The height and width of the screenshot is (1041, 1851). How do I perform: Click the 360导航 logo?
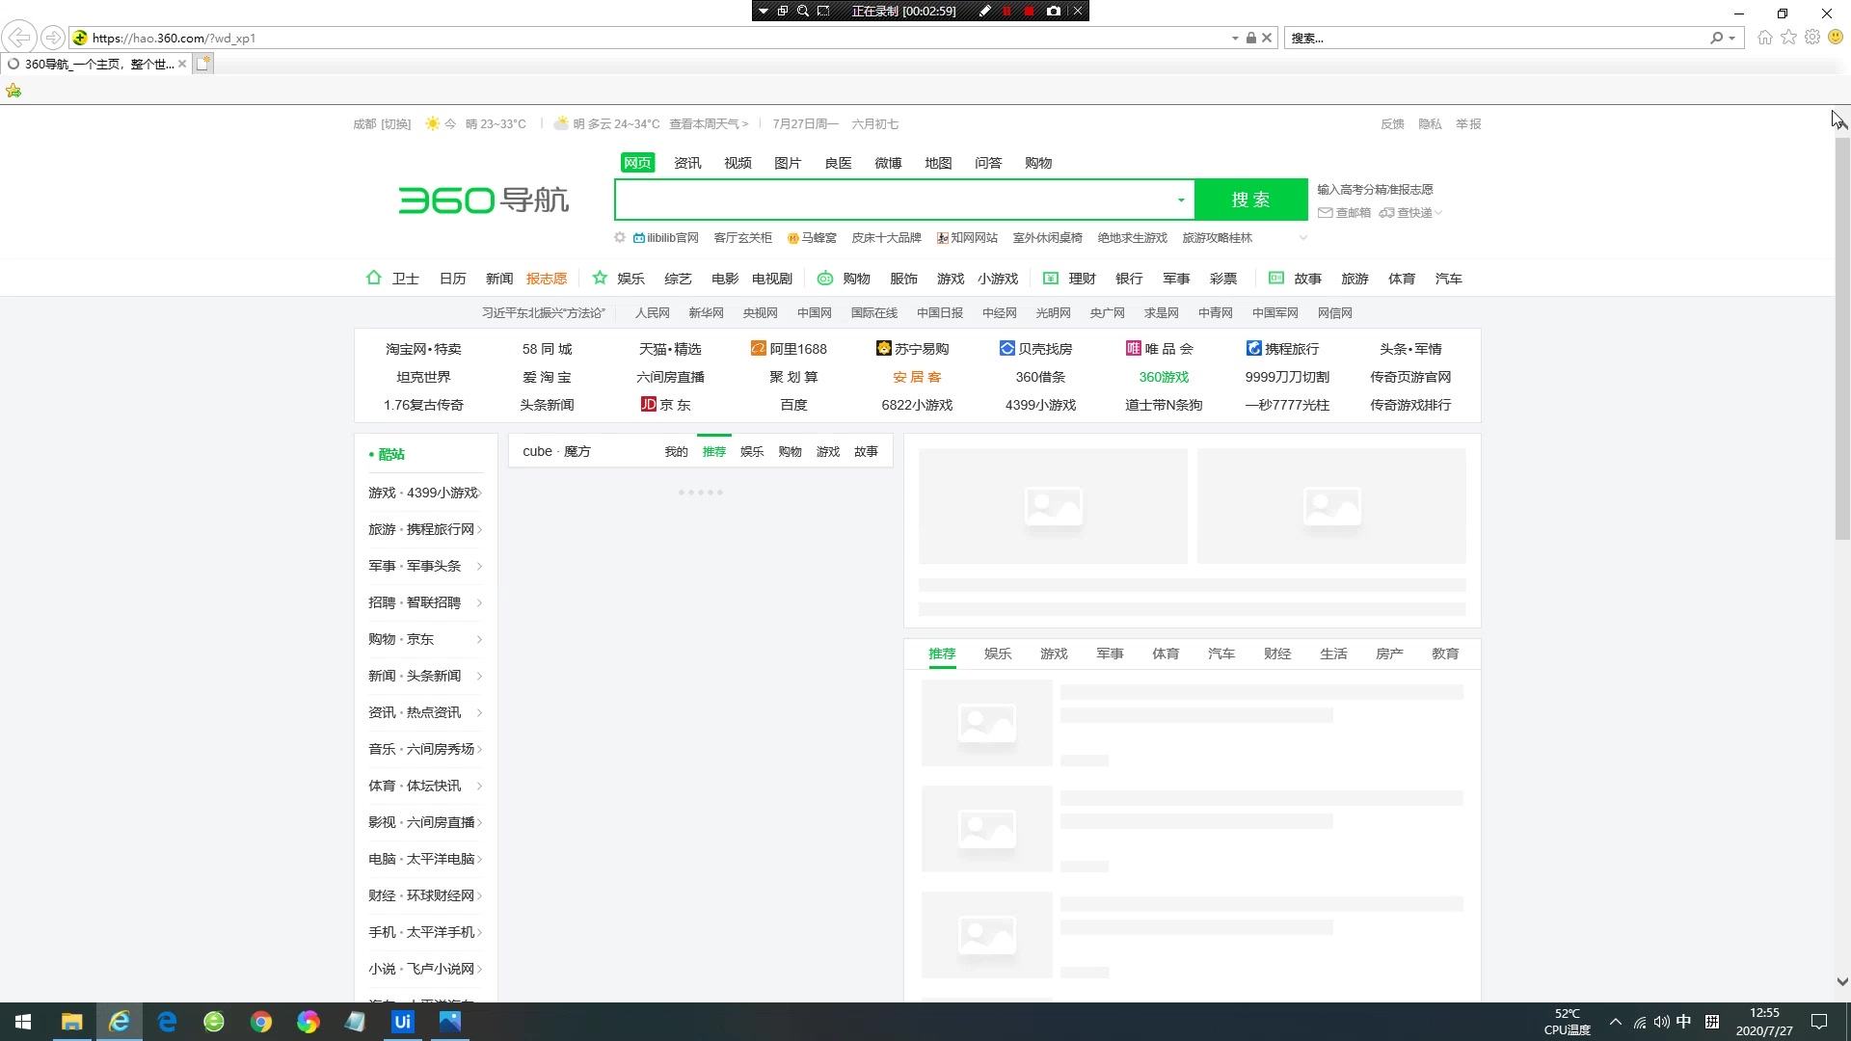483,200
